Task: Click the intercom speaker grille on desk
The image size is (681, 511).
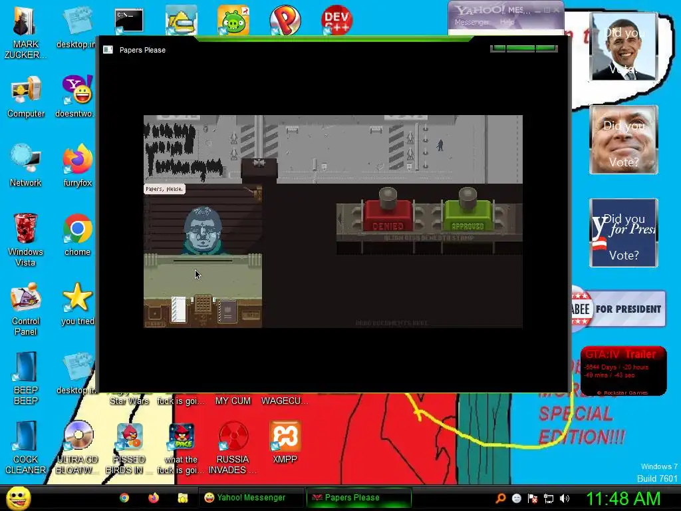Action: (203, 303)
